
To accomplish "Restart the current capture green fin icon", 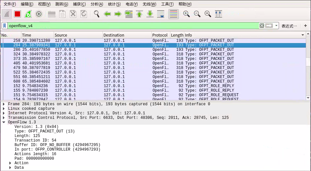I will coord(28,14).
